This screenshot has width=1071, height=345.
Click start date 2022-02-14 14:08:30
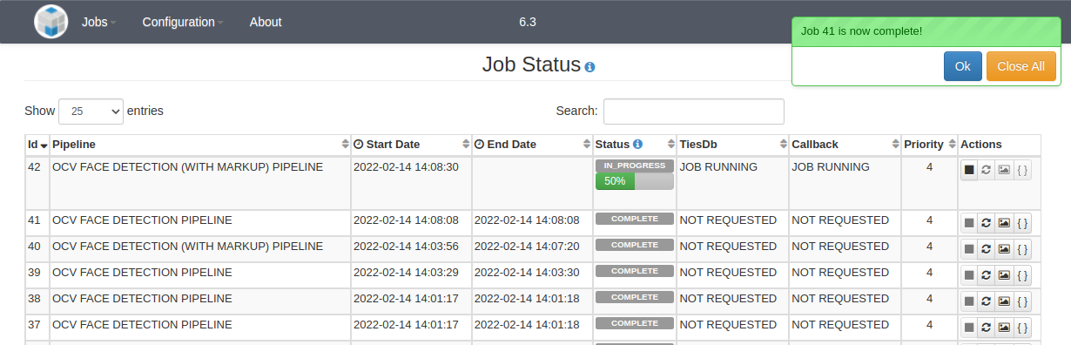click(x=406, y=167)
